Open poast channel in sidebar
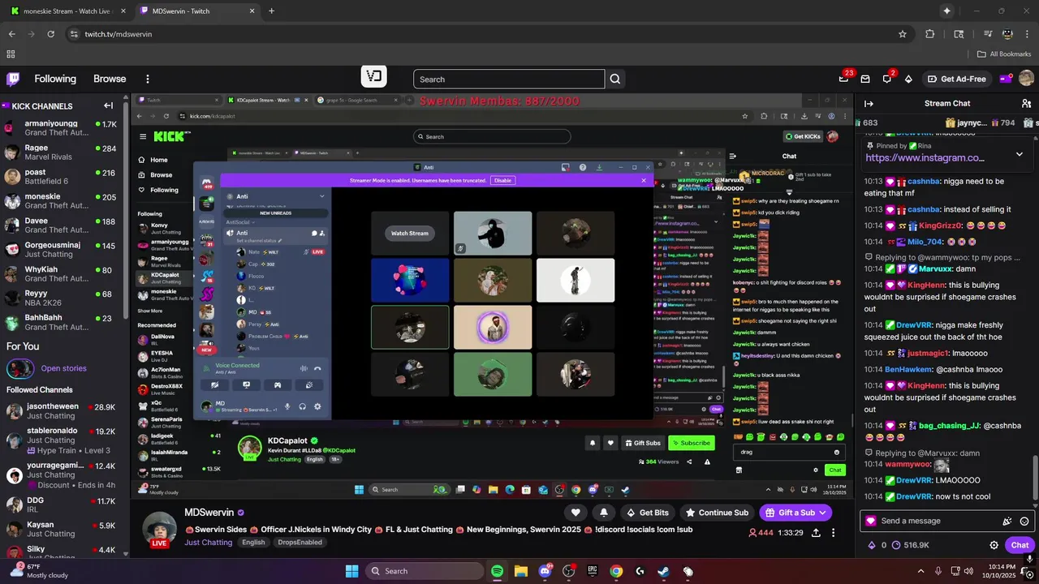 (62, 177)
